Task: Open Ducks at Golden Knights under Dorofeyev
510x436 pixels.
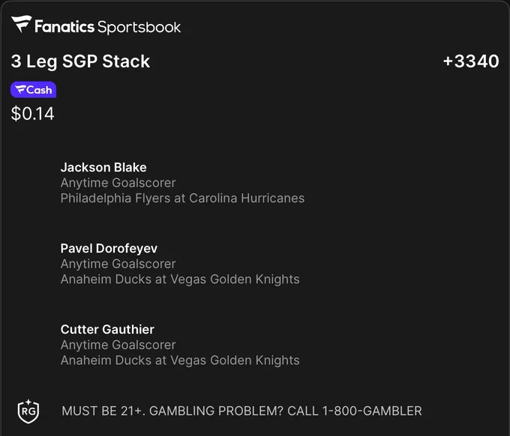Action: coord(180,279)
